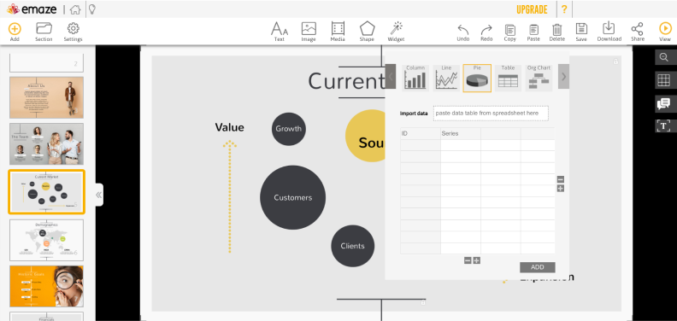Delete the selected element
Screen dimensions: 677x321
pyautogui.click(x=557, y=32)
